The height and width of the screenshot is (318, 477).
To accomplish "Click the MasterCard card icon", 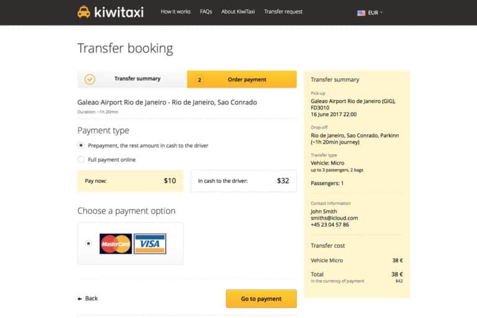I will point(116,243).
